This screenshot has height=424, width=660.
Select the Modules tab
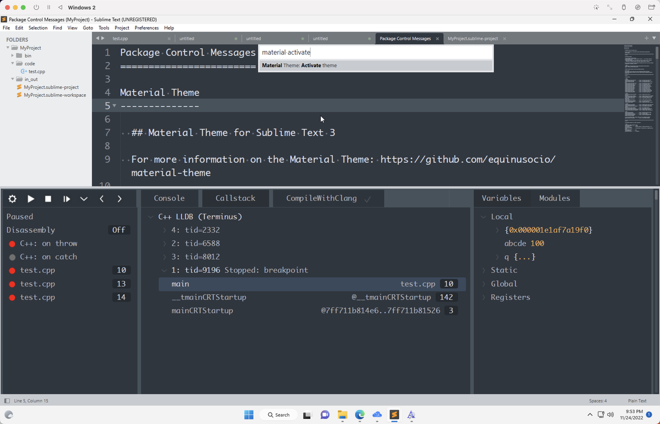555,198
